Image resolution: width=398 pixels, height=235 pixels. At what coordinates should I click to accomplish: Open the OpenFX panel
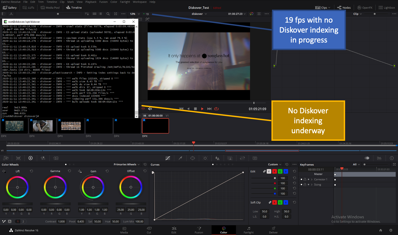pyautogui.click(x=365, y=8)
